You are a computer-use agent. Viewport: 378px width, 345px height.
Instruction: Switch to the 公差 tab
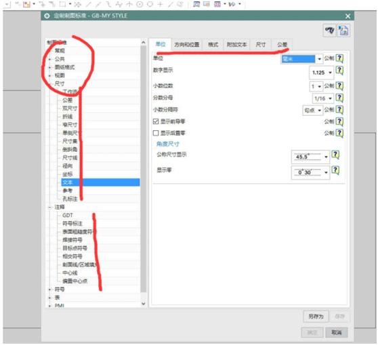point(282,45)
